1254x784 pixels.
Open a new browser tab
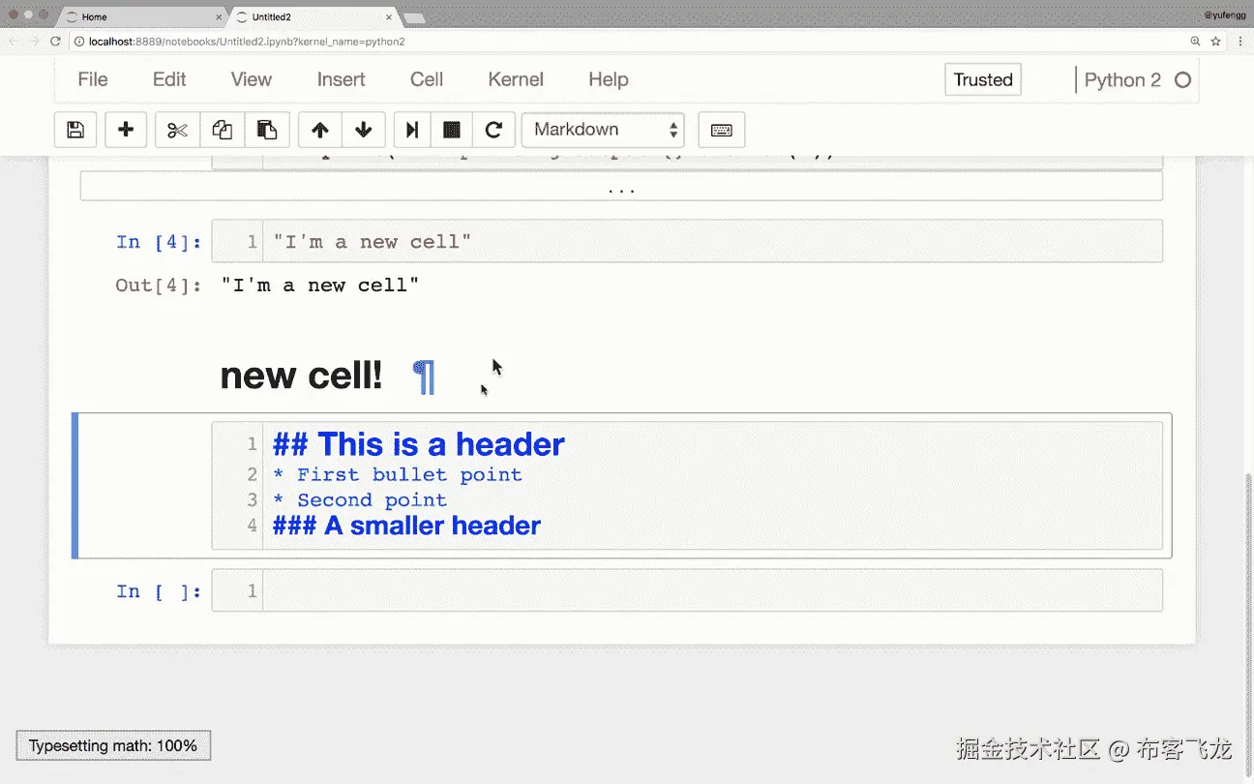coord(414,18)
